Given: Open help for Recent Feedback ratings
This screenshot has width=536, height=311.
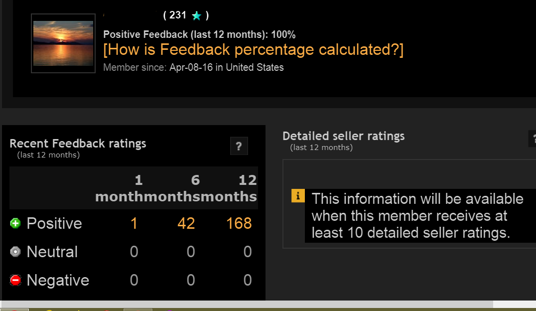Looking at the screenshot, I should 239,146.
